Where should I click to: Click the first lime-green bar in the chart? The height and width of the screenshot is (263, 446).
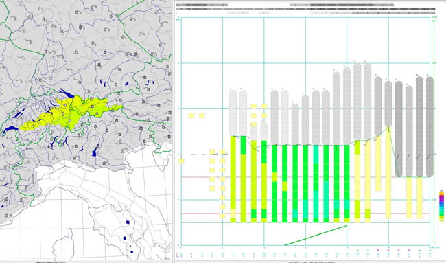point(233,179)
